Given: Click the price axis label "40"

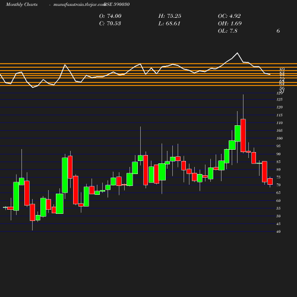Looking at the screenshot, I should pyautogui.click(x=279, y=232).
